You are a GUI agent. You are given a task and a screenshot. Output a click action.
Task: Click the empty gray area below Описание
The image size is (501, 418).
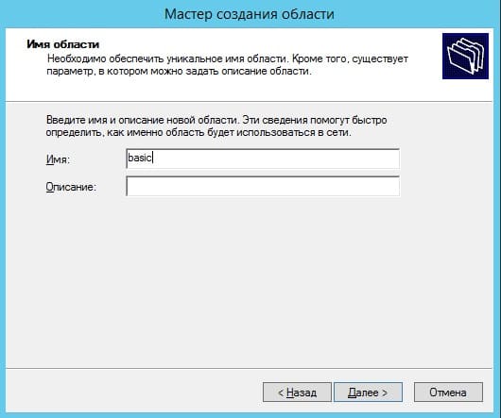pos(250,280)
